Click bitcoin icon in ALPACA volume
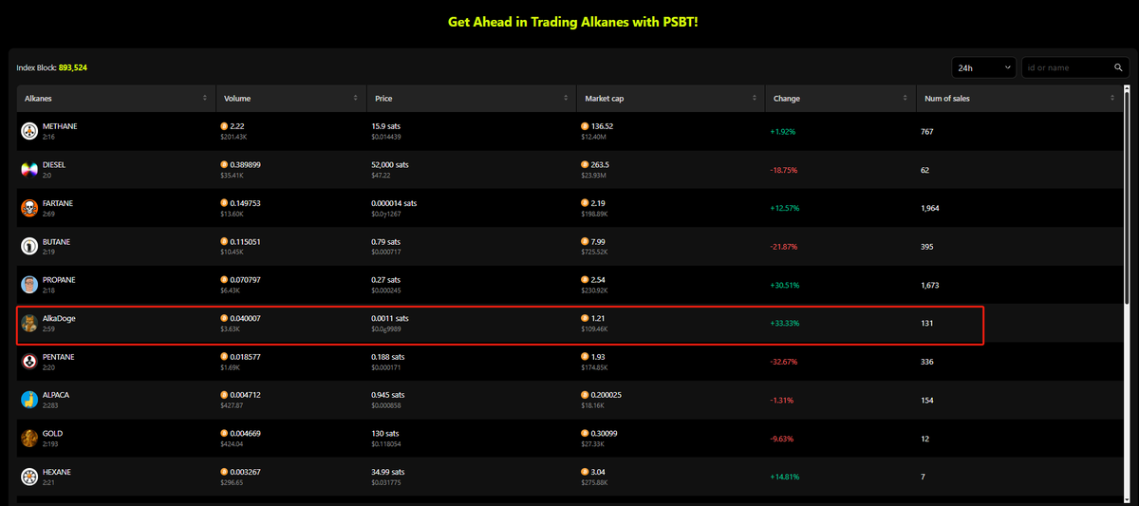Screen dimensions: 1139x506 pyautogui.click(x=224, y=395)
